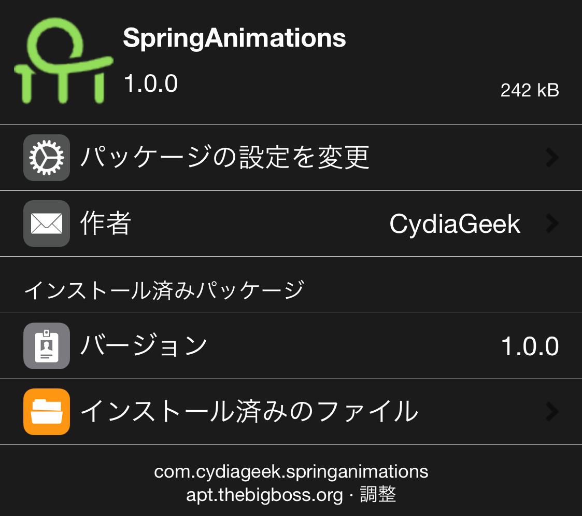Click the SpringAnimations package title
This screenshot has width=582, height=516.
click(234, 38)
